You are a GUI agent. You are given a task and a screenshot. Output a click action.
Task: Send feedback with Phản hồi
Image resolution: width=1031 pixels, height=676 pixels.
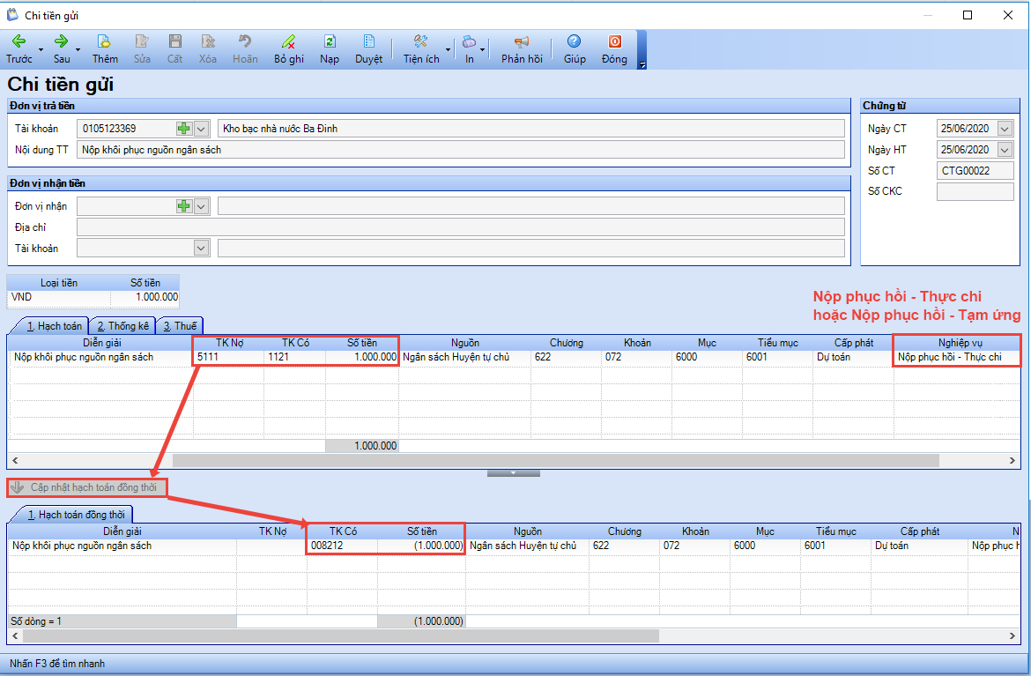[522, 49]
